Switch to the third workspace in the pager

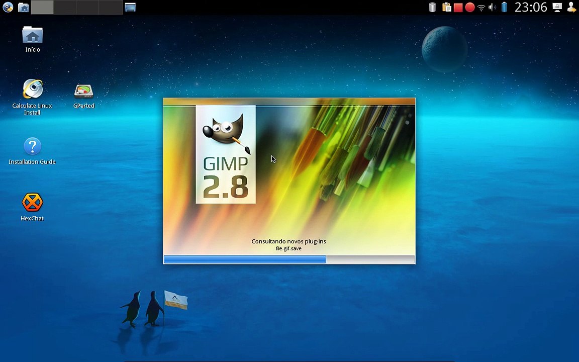(88, 8)
